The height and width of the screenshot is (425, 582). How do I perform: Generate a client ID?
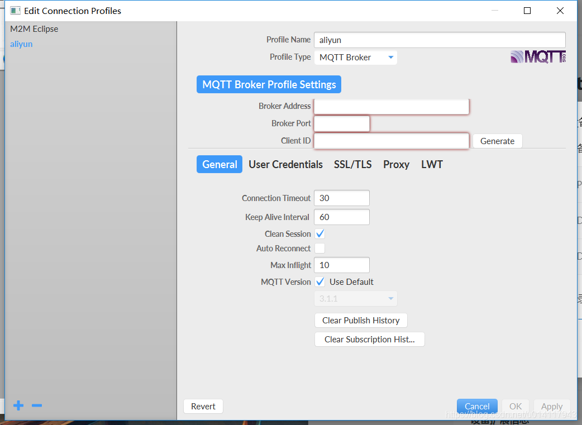[497, 141]
